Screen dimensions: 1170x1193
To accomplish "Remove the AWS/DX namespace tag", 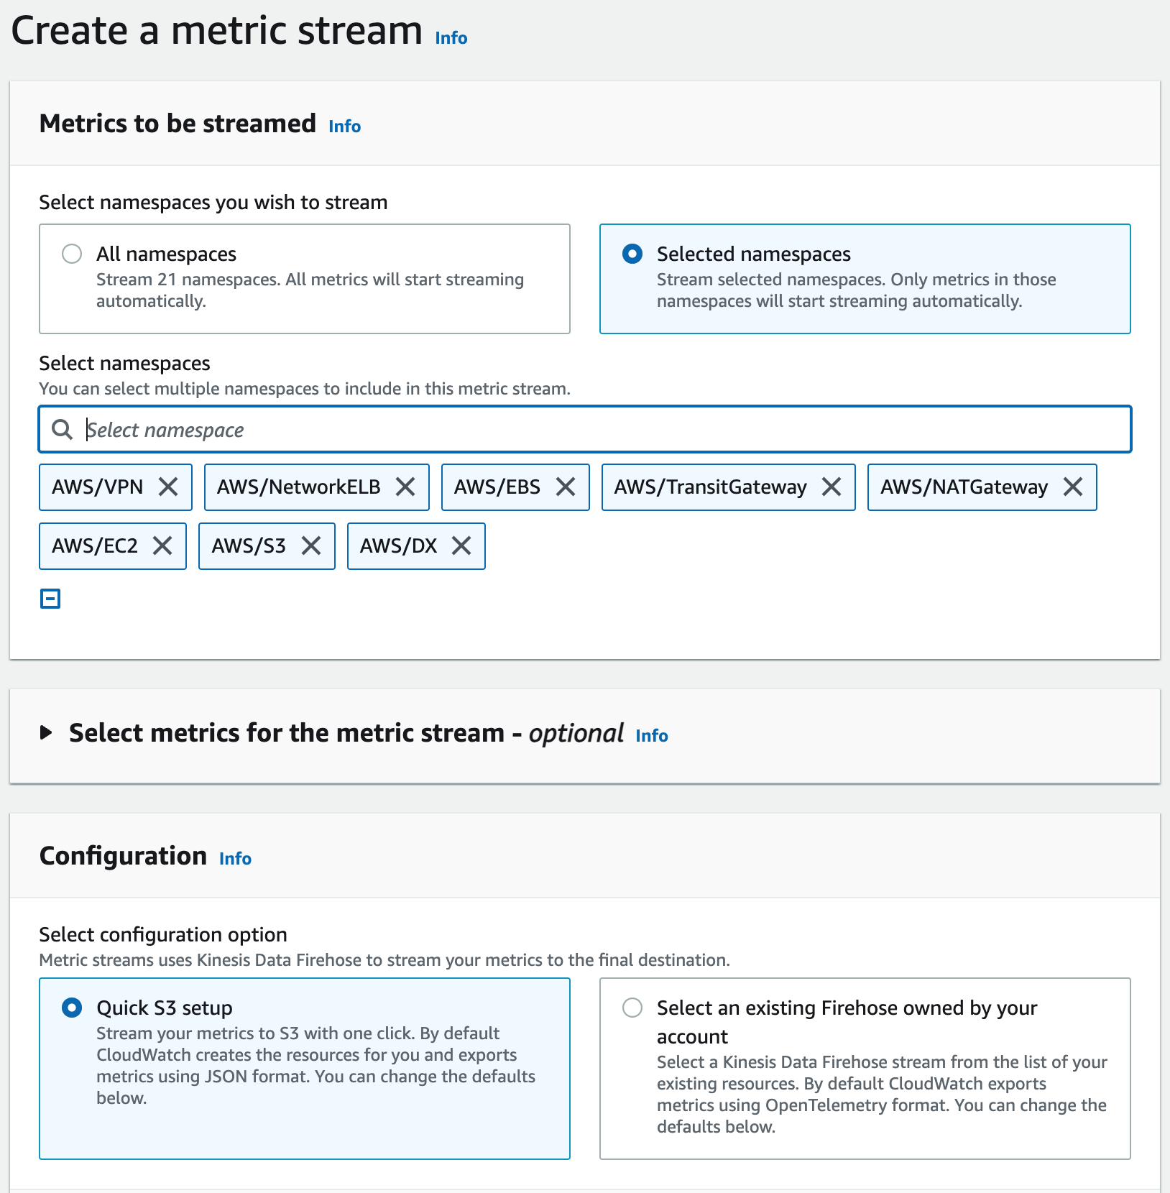I will tap(461, 546).
